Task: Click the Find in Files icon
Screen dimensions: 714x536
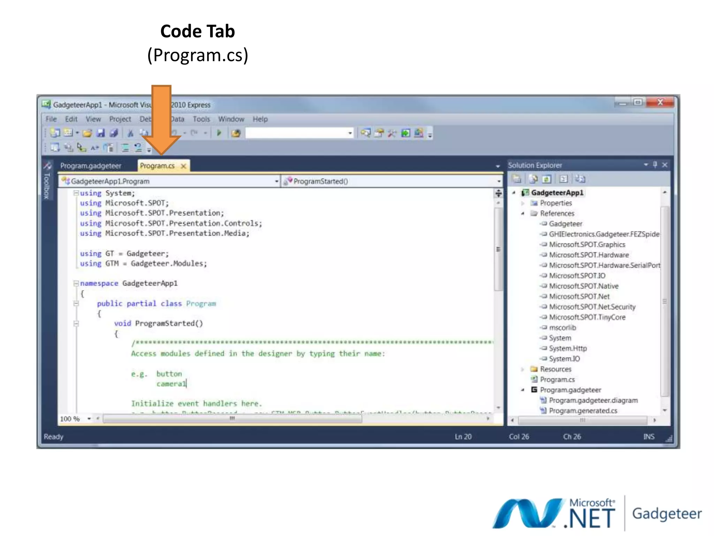Action: (x=236, y=133)
